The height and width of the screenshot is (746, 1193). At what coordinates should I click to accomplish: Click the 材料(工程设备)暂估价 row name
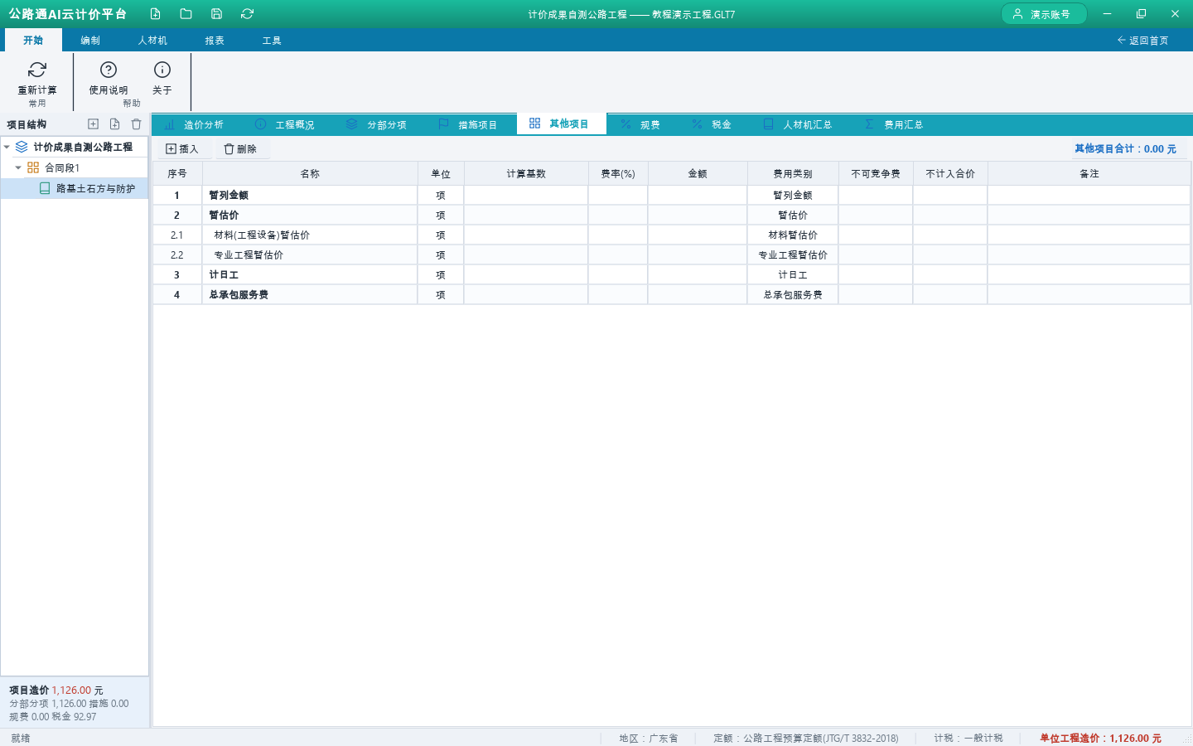pos(310,235)
